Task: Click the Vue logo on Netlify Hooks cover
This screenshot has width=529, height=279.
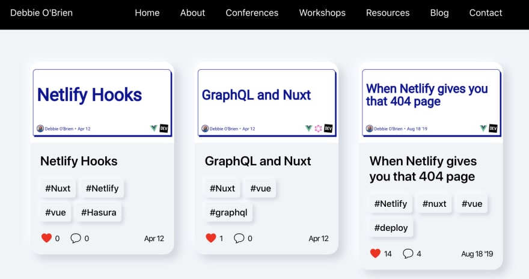Action: [x=154, y=128]
